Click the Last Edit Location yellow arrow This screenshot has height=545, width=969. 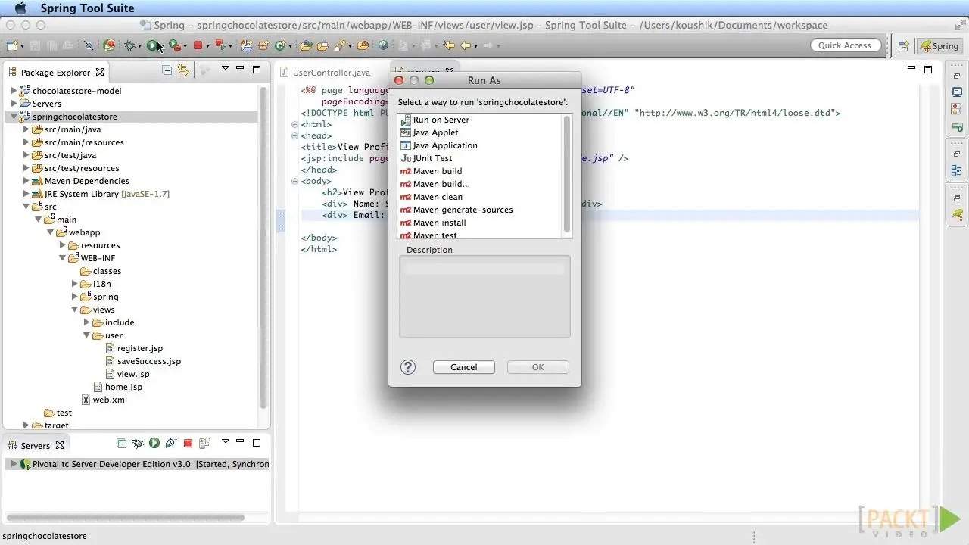tap(449, 46)
